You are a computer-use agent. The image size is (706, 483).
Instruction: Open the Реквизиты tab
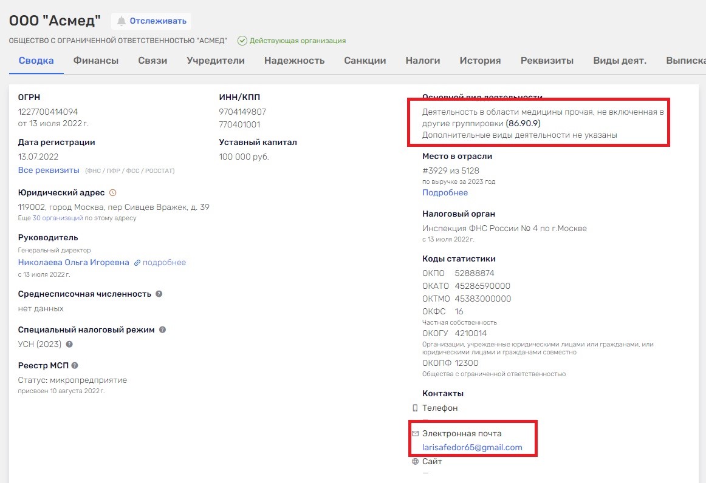pyautogui.click(x=547, y=61)
